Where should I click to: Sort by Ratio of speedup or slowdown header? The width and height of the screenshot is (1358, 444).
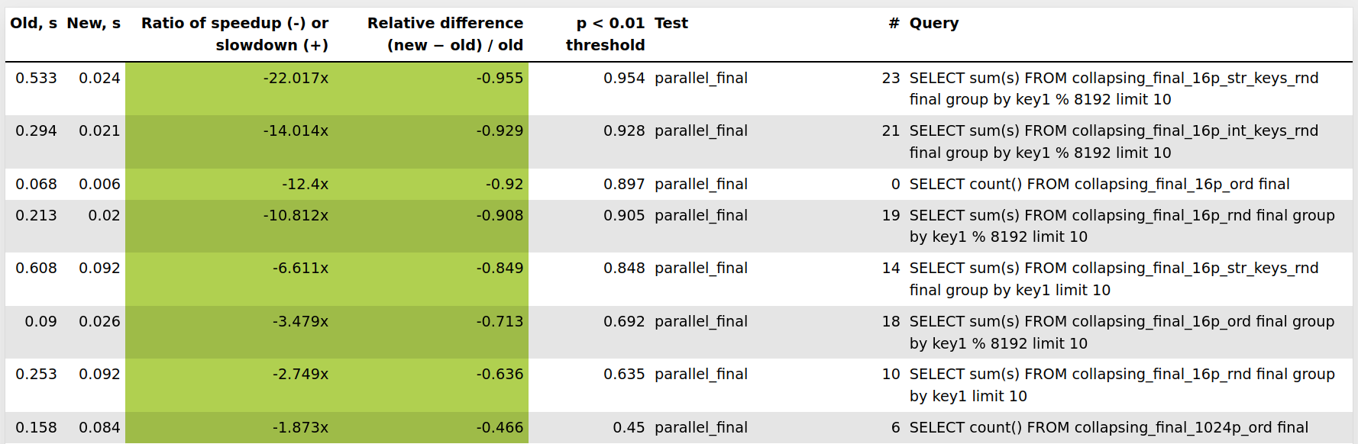pyautogui.click(x=234, y=34)
